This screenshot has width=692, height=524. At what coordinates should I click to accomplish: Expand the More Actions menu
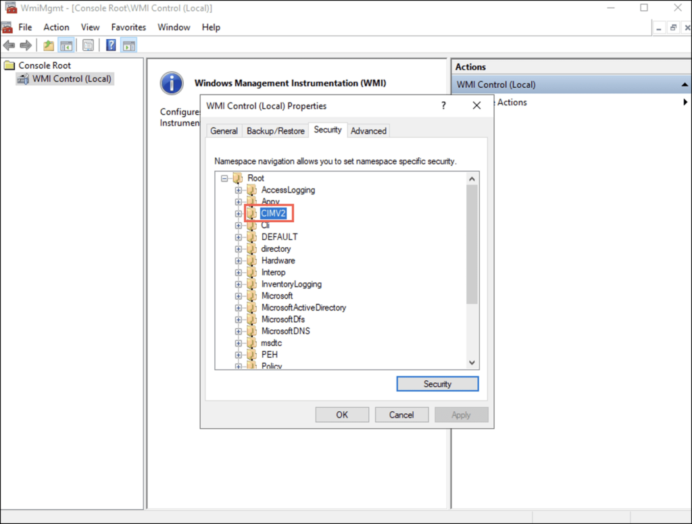click(x=685, y=102)
